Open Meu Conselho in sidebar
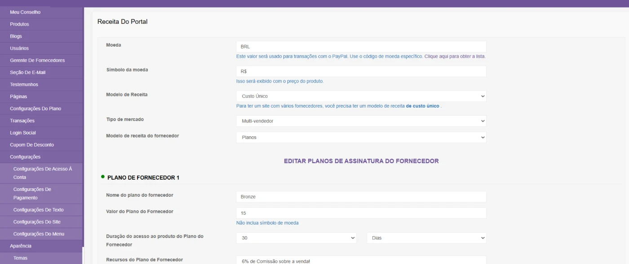Viewport: 629px width, 264px height. point(41,12)
